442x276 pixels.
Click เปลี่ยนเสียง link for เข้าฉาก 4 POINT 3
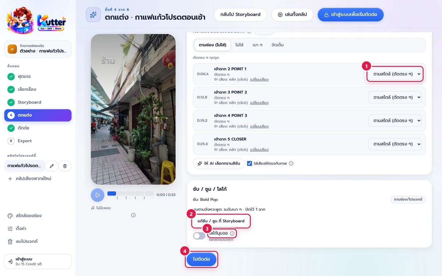(259, 126)
